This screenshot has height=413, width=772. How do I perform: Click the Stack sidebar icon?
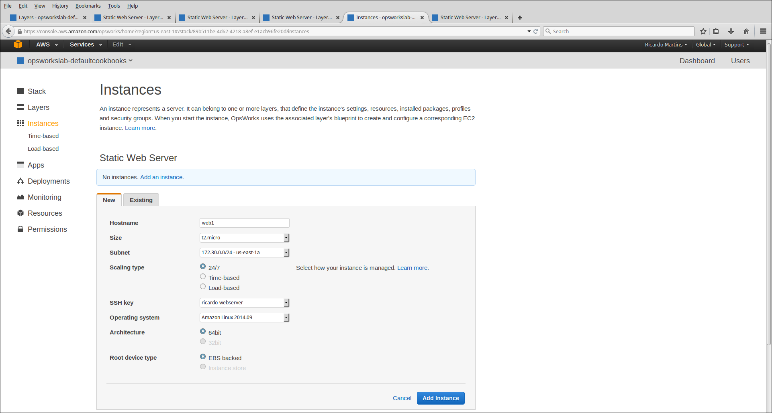pyautogui.click(x=20, y=91)
